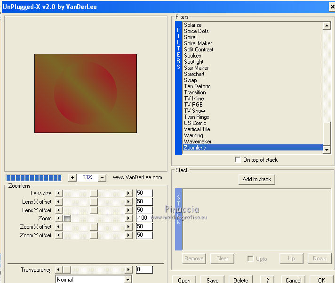Toggle the Upto checkbox
The height and width of the screenshot is (283, 335).
250,258
